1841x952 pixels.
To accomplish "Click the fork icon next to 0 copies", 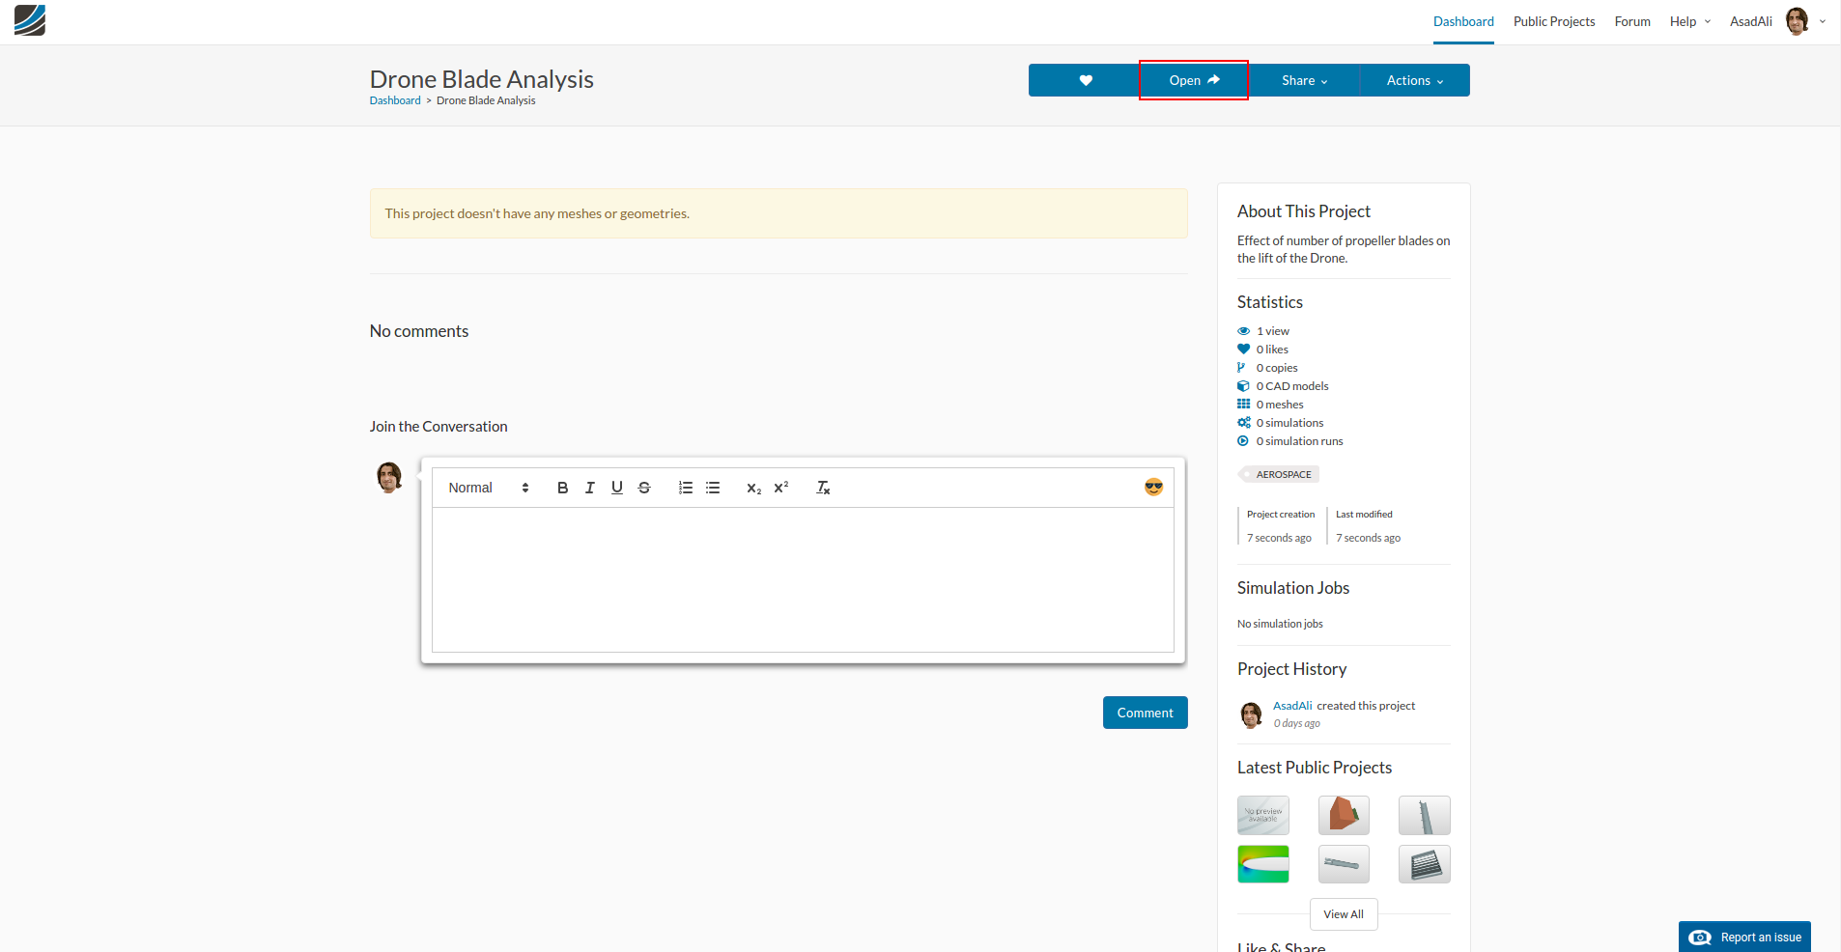I will (x=1241, y=368).
